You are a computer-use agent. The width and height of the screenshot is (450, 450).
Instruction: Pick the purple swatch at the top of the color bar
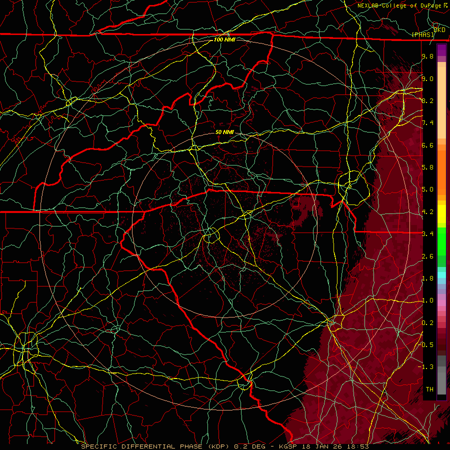[x=441, y=50]
